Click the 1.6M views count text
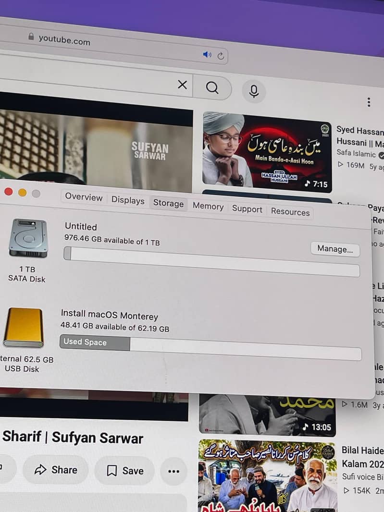Image resolution: width=384 pixels, height=512 pixels. 359,404
